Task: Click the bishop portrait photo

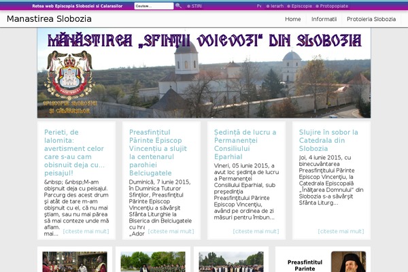Action: 348,262
